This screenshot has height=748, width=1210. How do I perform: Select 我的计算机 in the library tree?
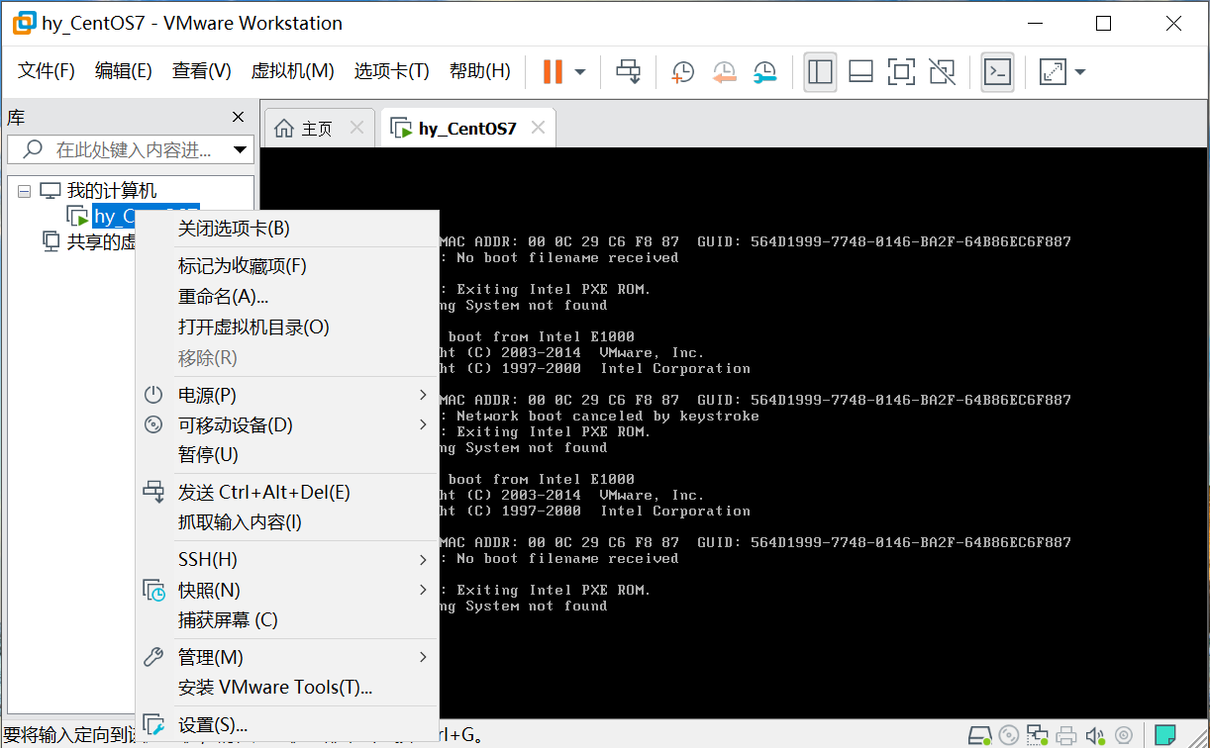click(x=111, y=191)
